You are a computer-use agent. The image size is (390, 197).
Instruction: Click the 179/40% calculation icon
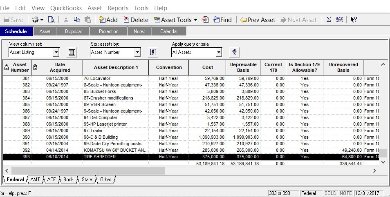339,20
